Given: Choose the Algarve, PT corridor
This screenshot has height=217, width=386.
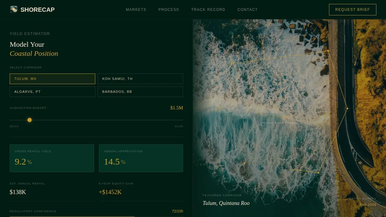Looking at the screenshot, I should point(52,92).
